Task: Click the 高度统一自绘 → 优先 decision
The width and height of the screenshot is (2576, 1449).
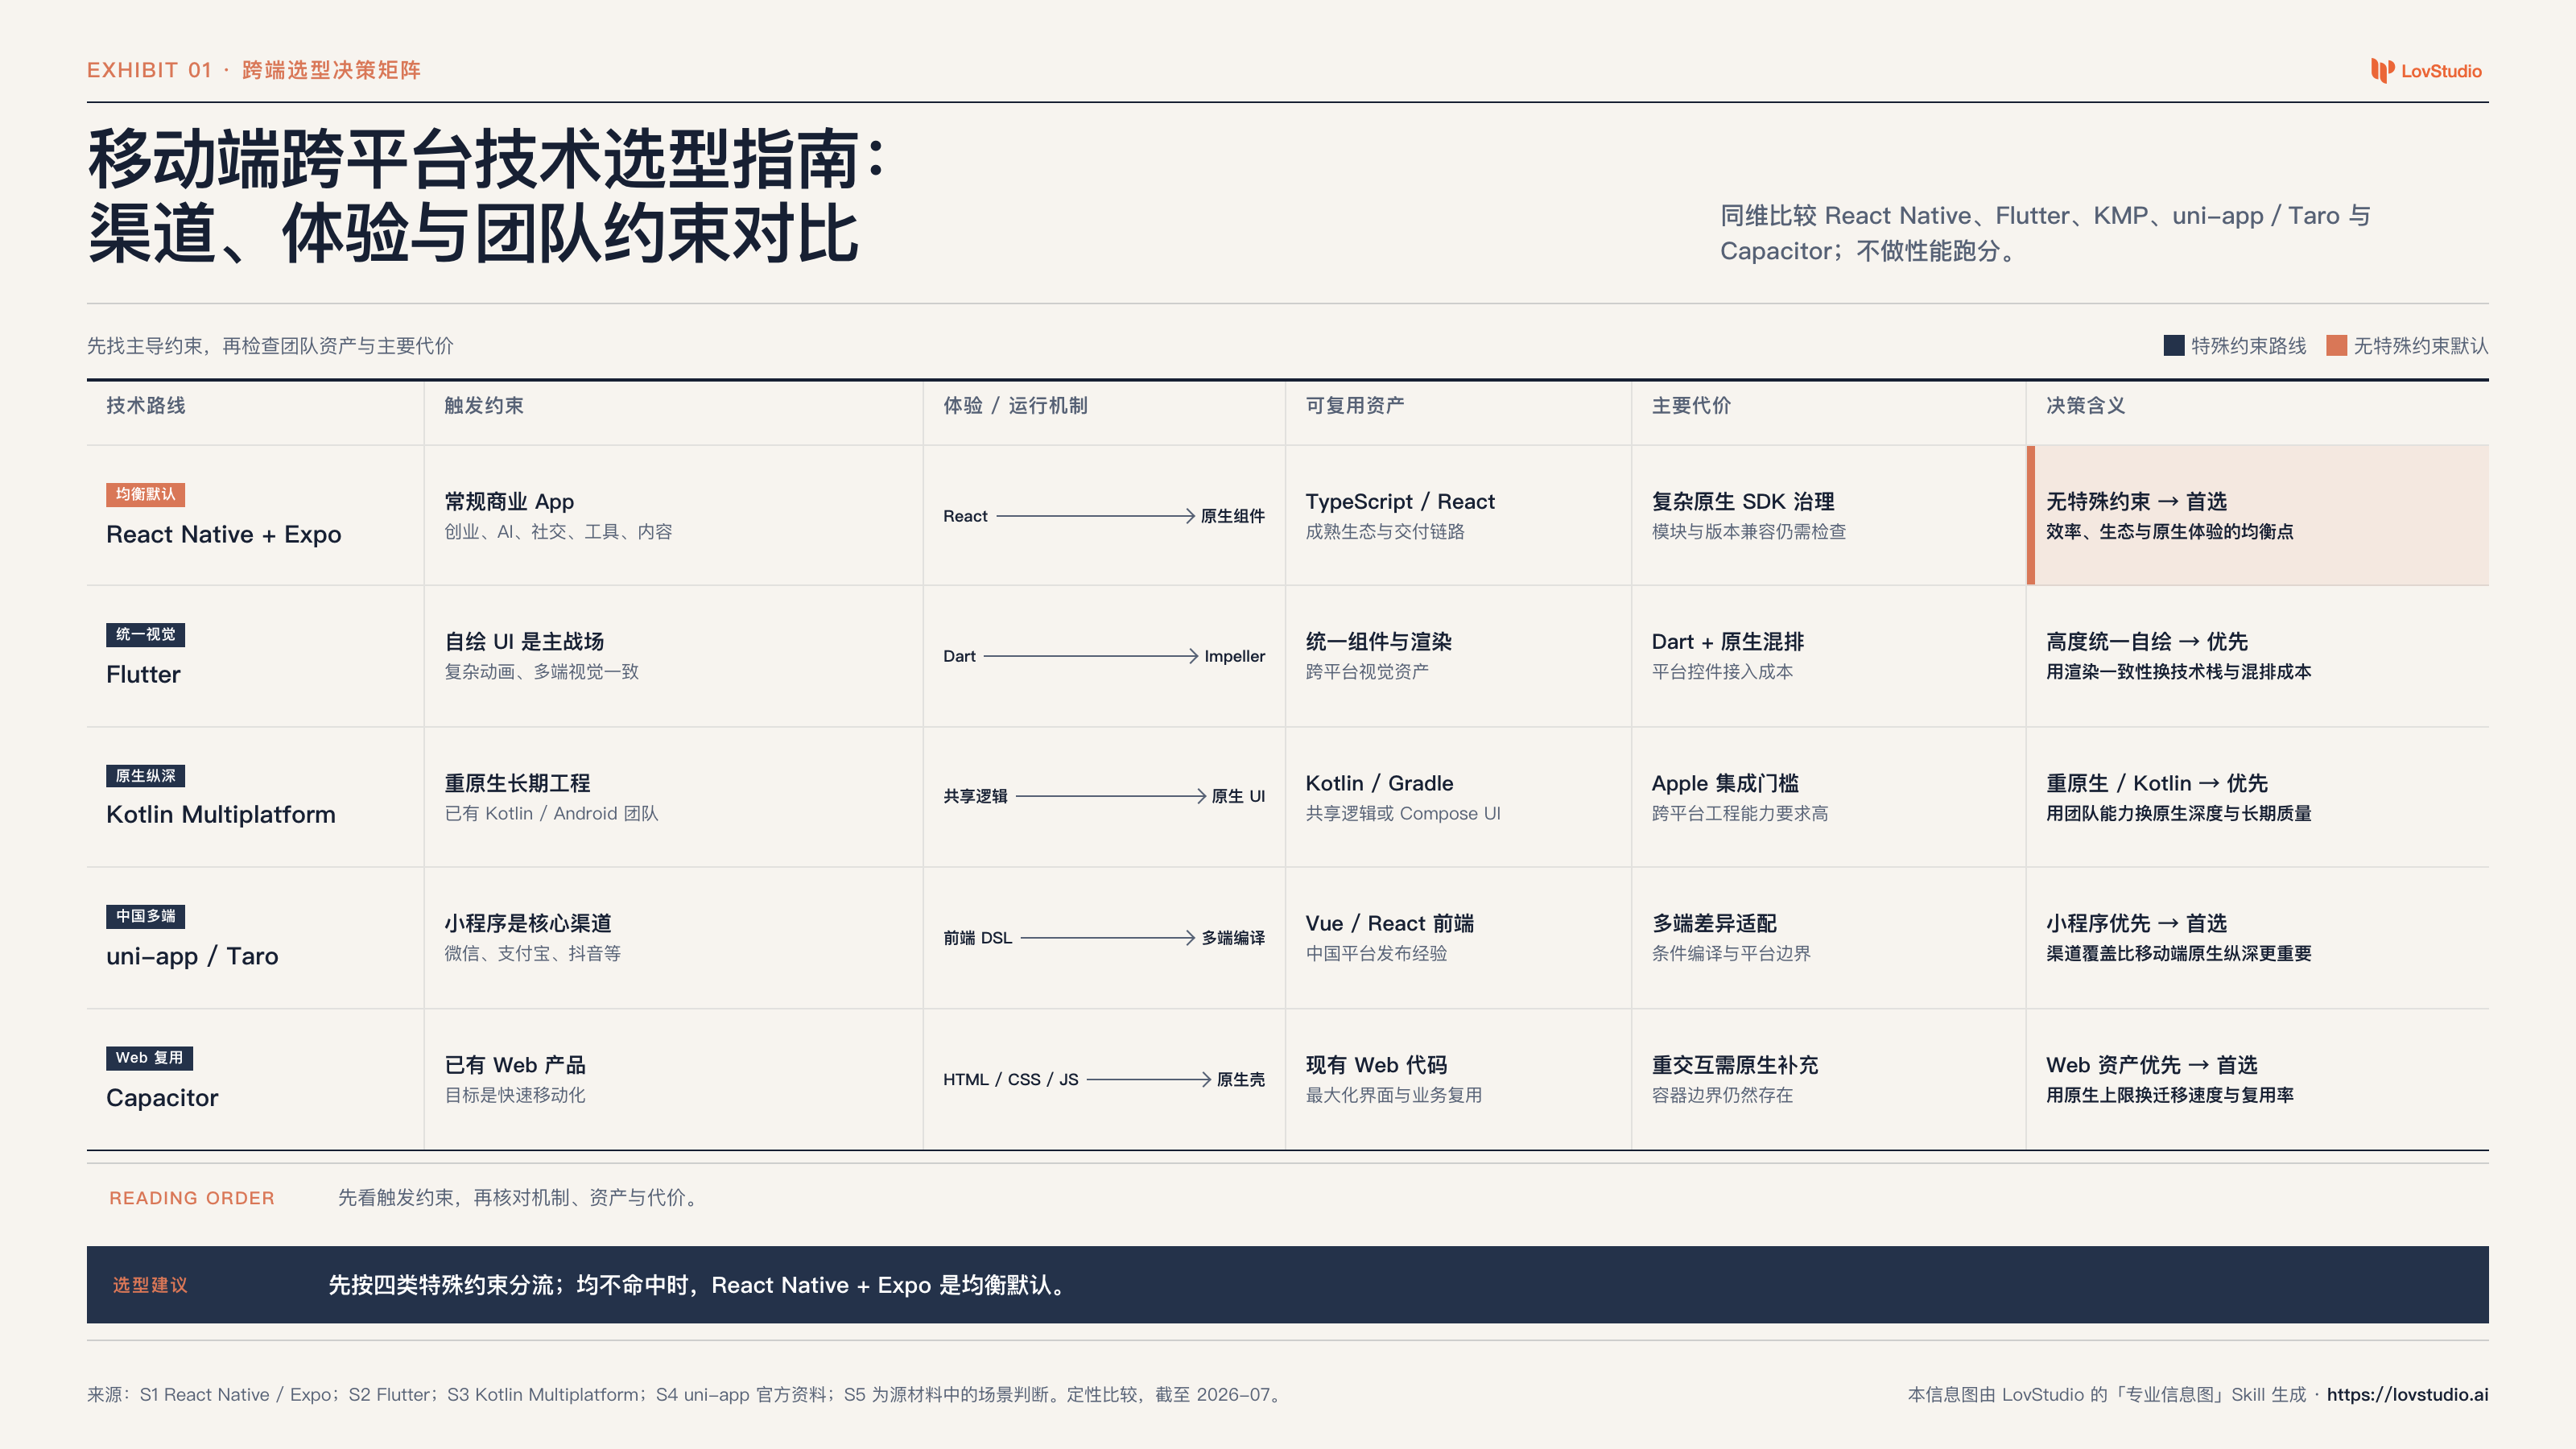Action: (x=2147, y=641)
